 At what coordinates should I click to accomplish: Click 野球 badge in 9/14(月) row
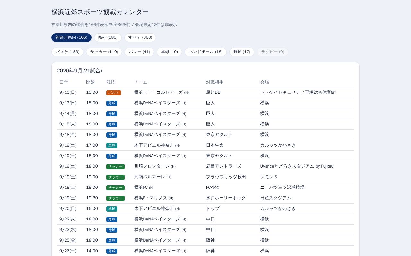[x=112, y=114]
